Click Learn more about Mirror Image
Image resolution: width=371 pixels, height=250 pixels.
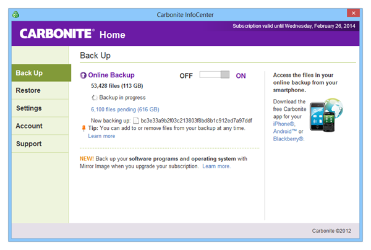click(x=216, y=166)
